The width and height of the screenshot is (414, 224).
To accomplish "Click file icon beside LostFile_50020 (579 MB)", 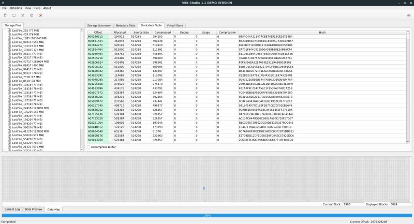I will click(x=9, y=135).
